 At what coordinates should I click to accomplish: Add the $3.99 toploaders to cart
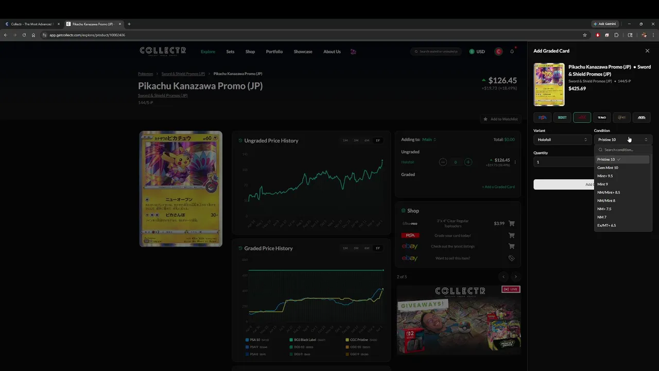tap(511, 224)
